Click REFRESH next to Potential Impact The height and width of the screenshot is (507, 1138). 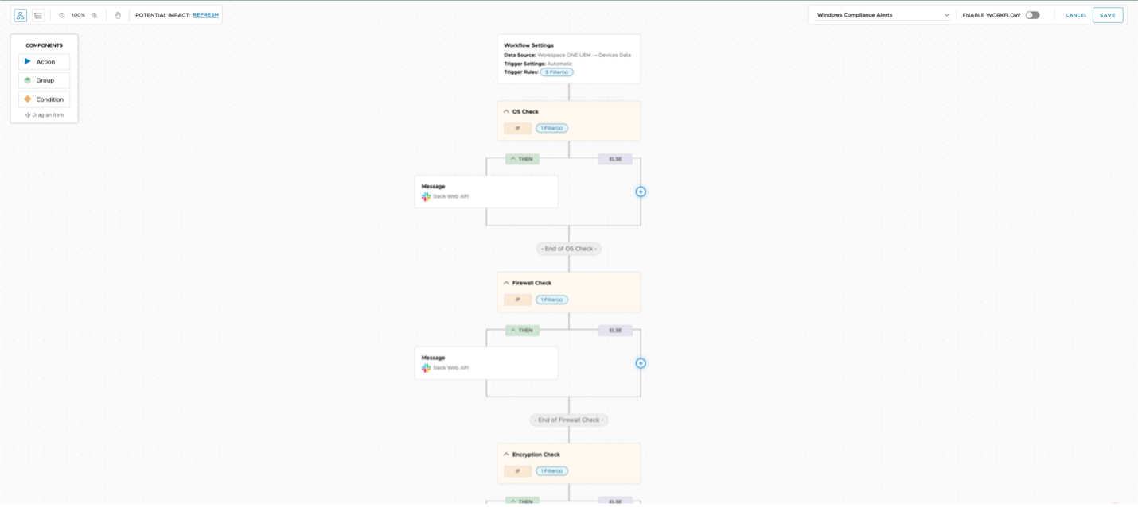pyautogui.click(x=205, y=14)
